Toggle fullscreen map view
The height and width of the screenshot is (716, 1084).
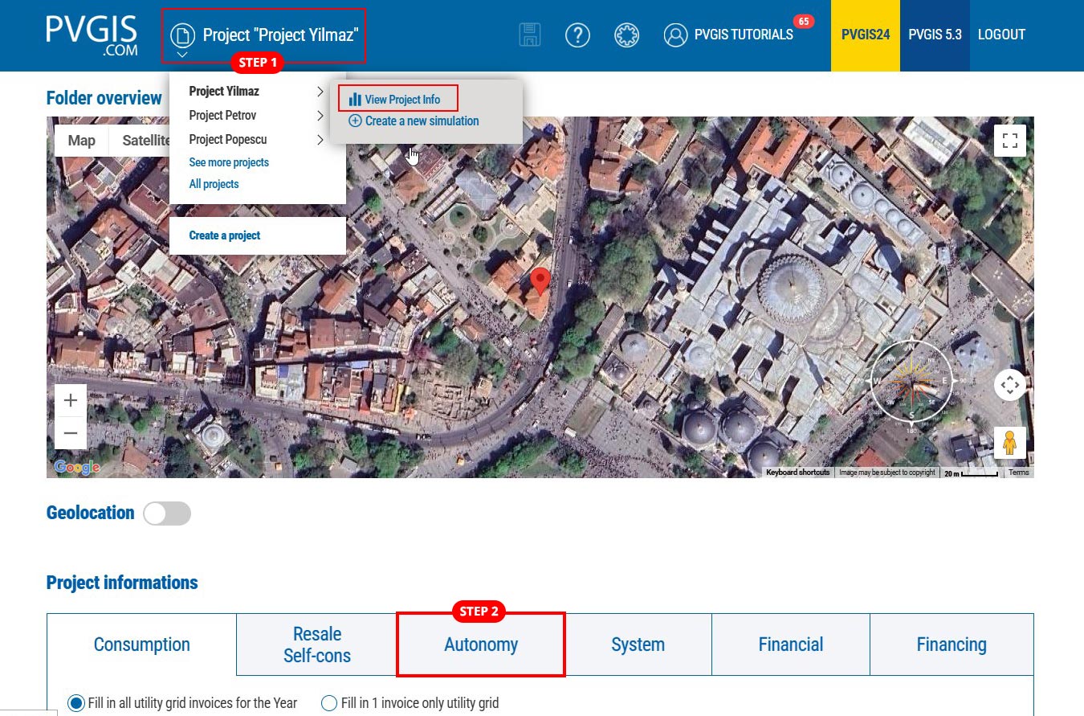[1010, 141]
